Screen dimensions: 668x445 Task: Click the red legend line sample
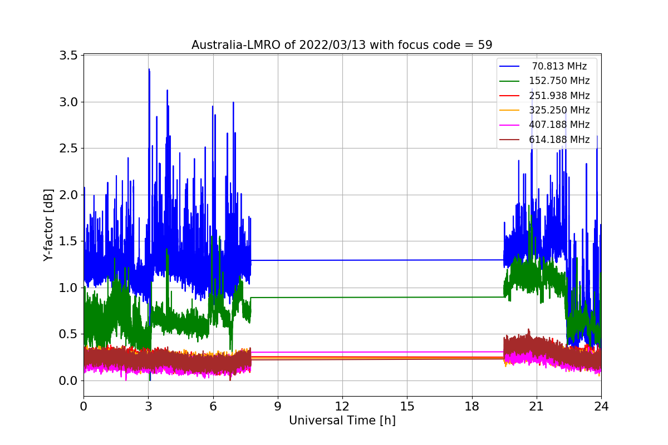pyautogui.click(x=510, y=96)
